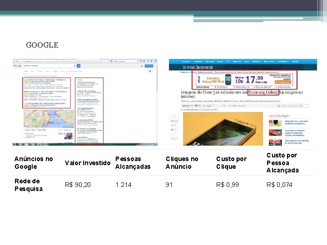Click the 1.214 people reached value
The height and width of the screenshot is (245, 327).
tap(123, 185)
